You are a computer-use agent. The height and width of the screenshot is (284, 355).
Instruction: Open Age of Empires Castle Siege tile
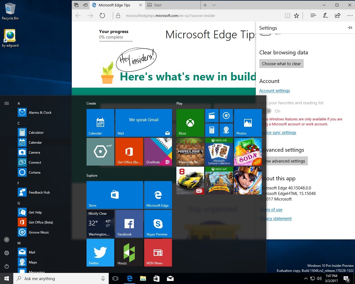point(219,181)
